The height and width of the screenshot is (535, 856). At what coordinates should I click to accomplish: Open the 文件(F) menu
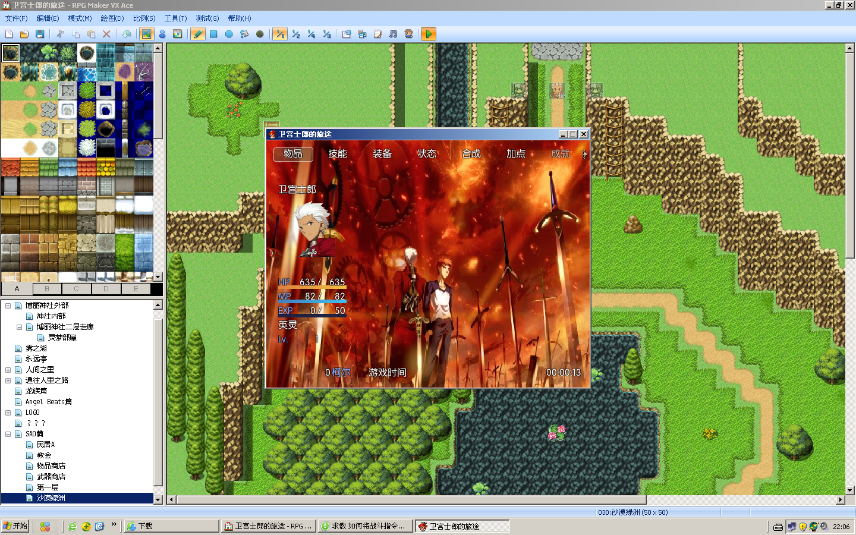(16, 18)
